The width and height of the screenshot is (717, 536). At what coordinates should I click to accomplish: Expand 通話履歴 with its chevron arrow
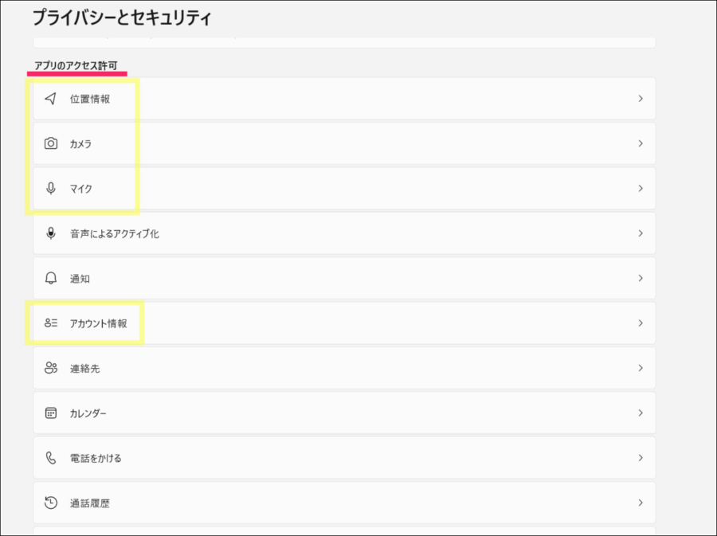coord(640,503)
